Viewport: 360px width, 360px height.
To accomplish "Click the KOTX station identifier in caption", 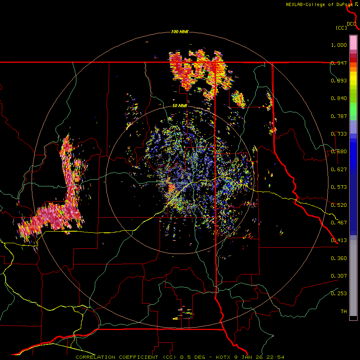I will tap(223, 357).
